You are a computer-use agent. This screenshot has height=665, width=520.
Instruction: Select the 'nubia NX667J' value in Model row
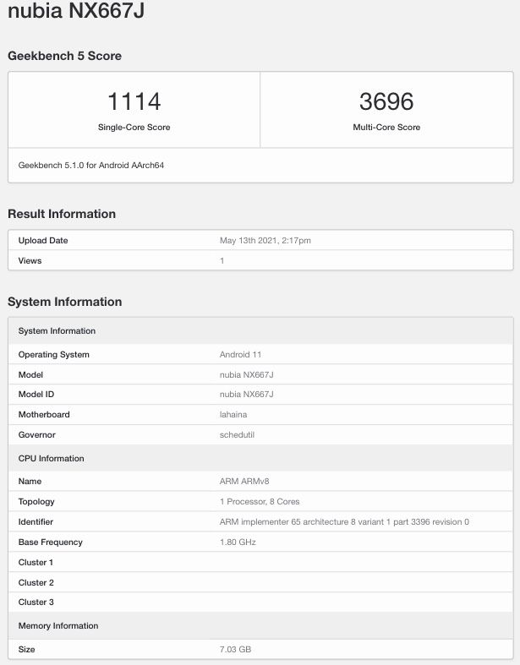tap(247, 375)
